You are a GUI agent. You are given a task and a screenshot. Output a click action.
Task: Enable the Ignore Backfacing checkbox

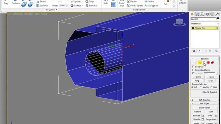pyautogui.click(x=193, y=70)
